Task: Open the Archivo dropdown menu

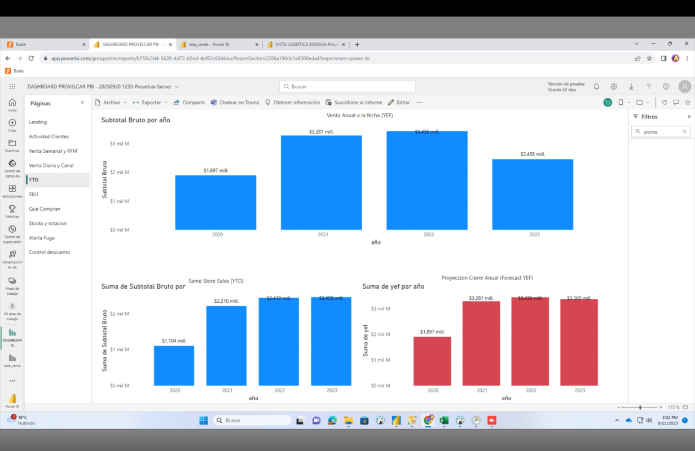Action: tap(111, 103)
